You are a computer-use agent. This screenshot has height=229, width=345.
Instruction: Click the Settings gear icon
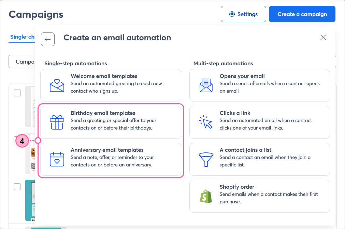point(232,14)
